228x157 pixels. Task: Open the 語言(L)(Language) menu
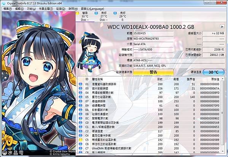tap(92, 9)
